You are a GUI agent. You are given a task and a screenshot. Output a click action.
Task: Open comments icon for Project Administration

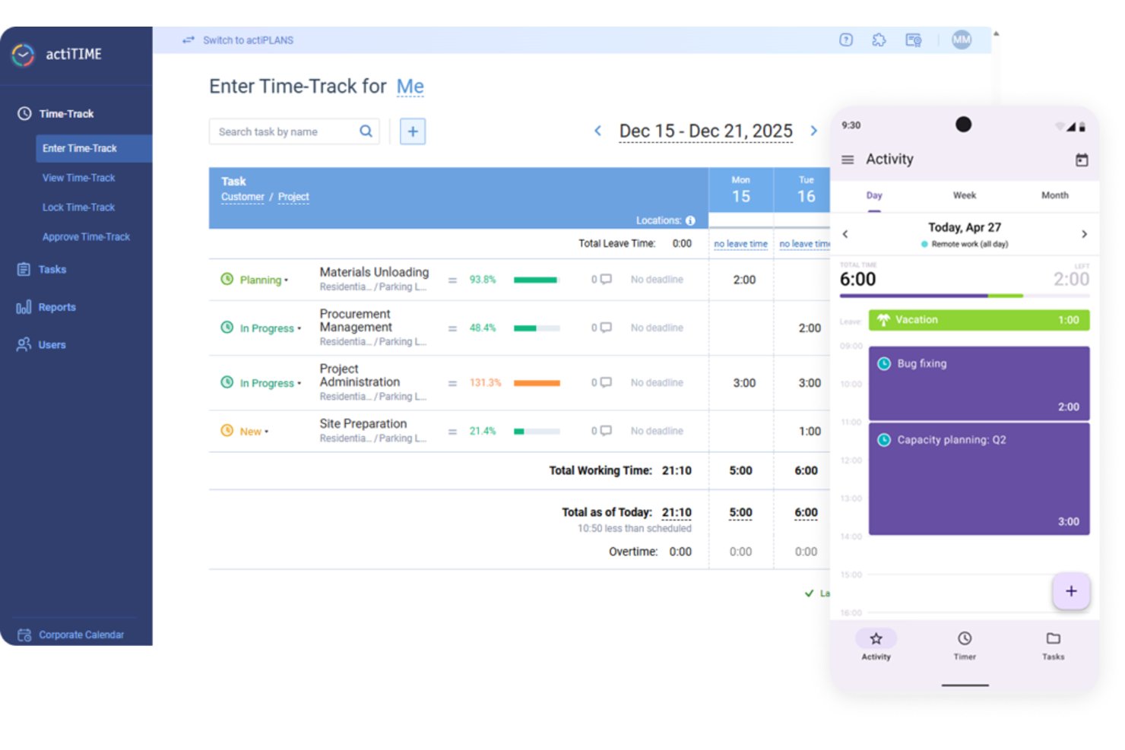(x=606, y=382)
